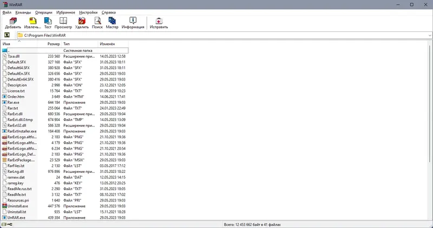Select the 7zxa.dll file icon
The image size is (433, 228).
pos(4,56)
